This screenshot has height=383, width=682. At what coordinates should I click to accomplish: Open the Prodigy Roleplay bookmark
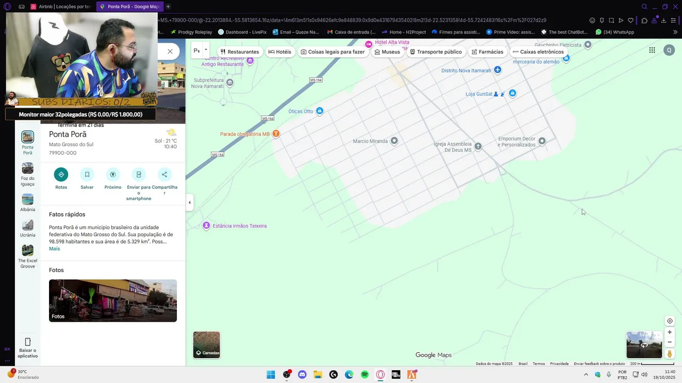tap(191, 32)
